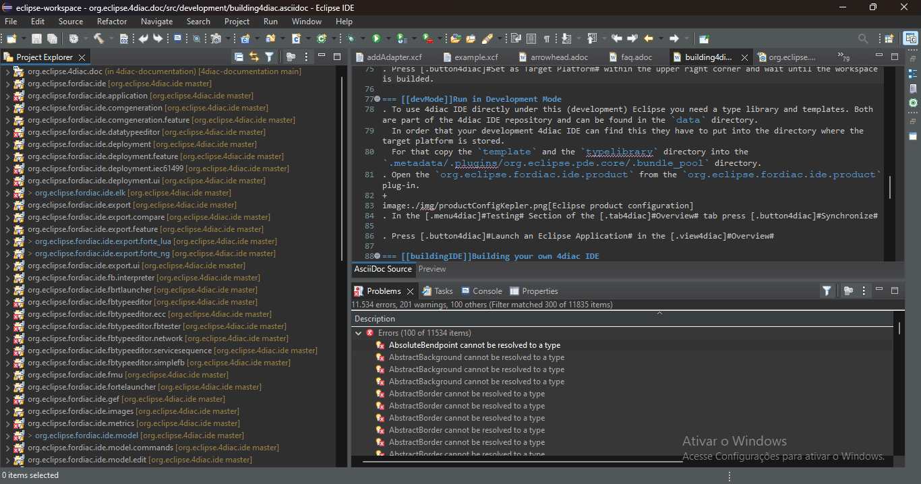
Task: Start debugging with the bug icon
Action: click(351, 39)
